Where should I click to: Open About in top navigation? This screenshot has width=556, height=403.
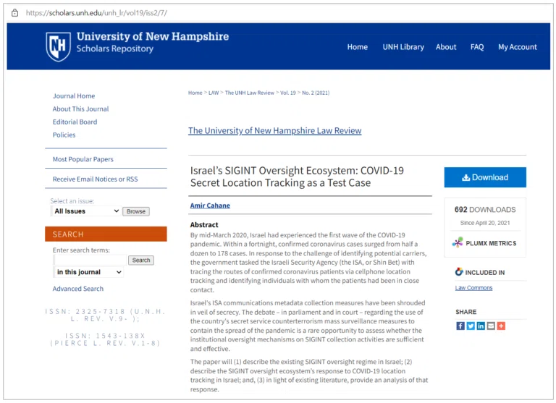tap(446, 47)
